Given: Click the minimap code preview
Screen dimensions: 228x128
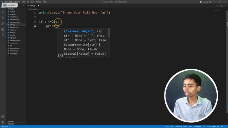Looking at the screenshot, I should coord(217,11).
